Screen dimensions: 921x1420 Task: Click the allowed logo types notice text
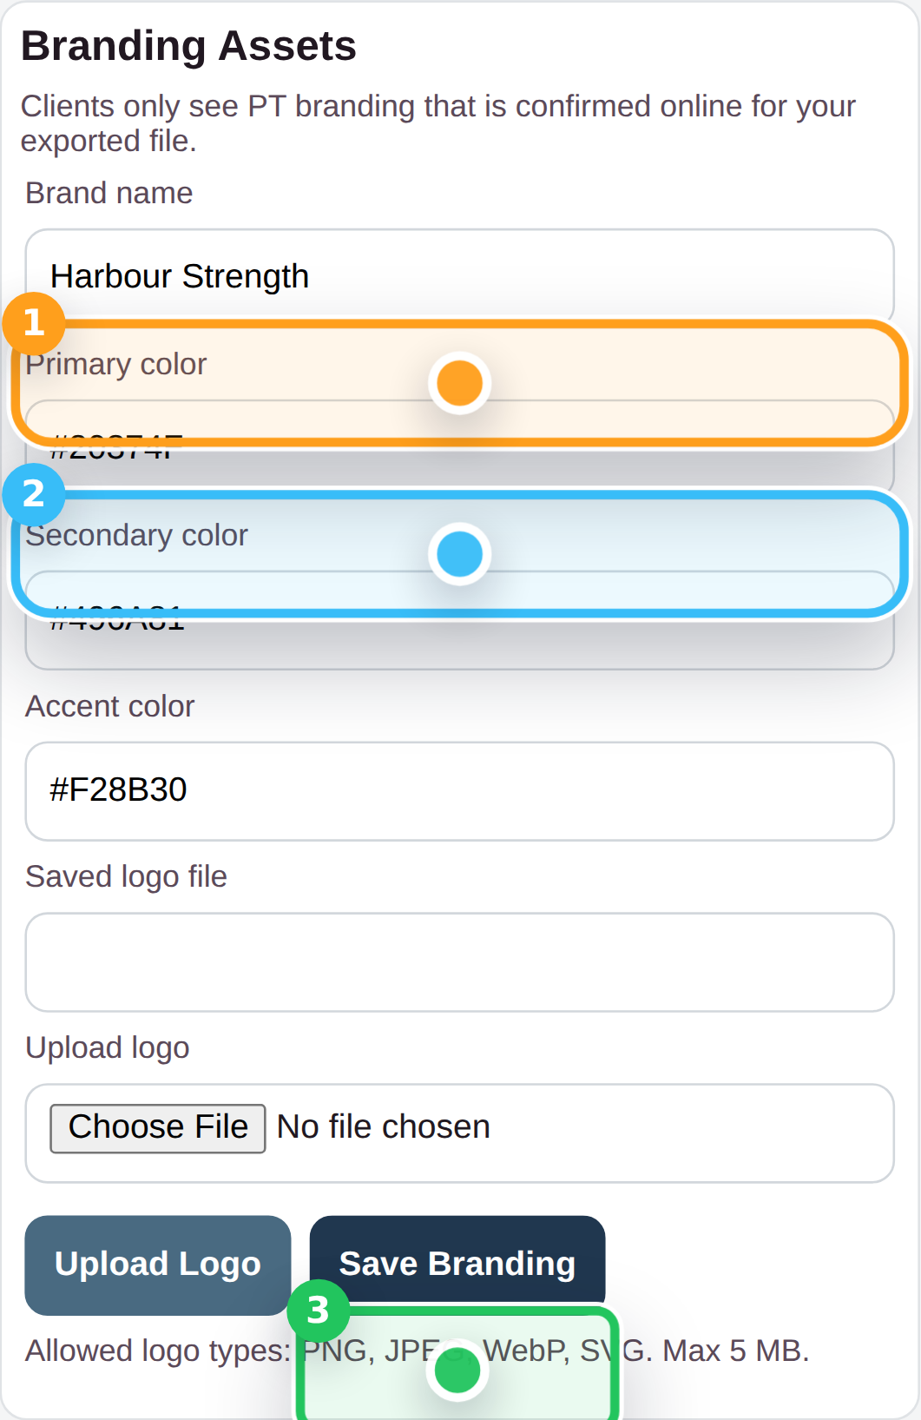[x=417, y=1350]
